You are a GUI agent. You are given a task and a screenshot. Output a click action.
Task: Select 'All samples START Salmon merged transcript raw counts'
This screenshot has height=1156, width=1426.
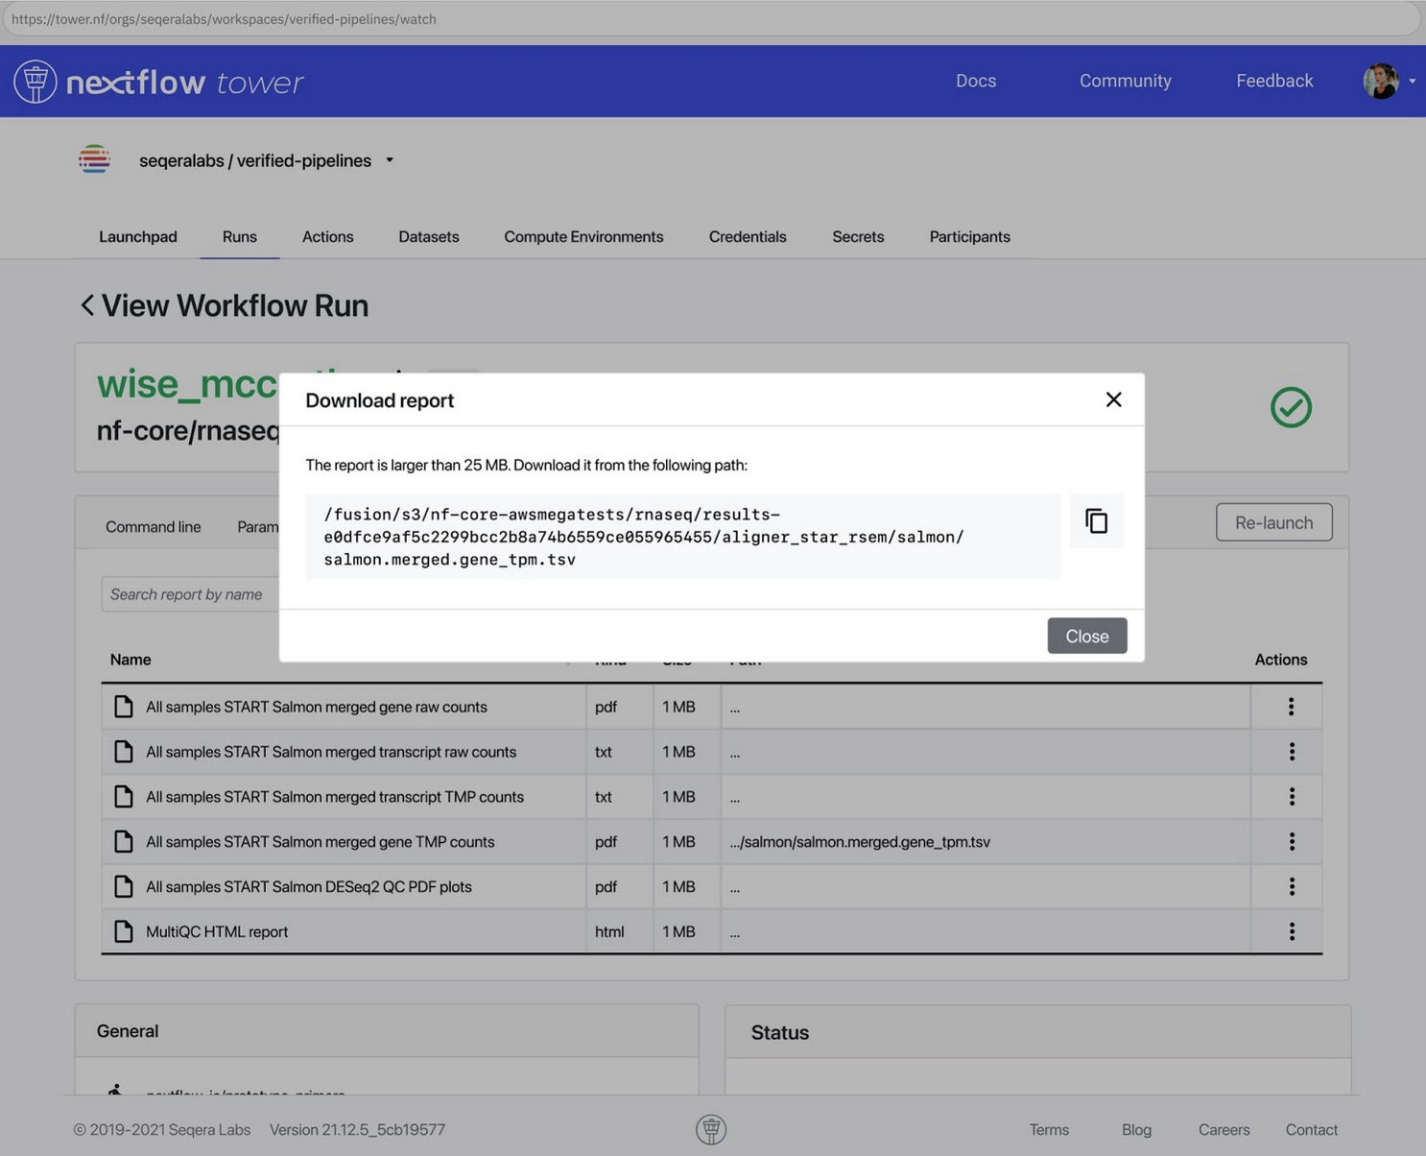tap(331, 752)
